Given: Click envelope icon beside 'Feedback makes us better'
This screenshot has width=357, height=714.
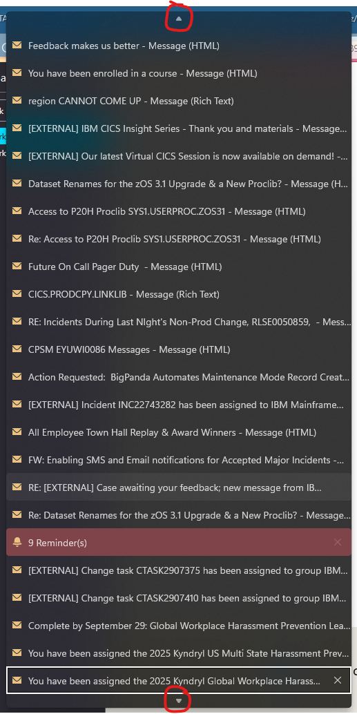Looking at the screenshot, I should point(17,45).
